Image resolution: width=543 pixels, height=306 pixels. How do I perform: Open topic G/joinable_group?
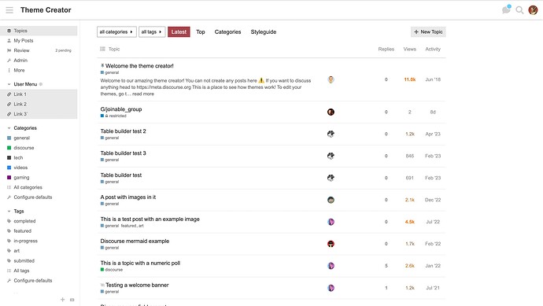tap(121, 109)
